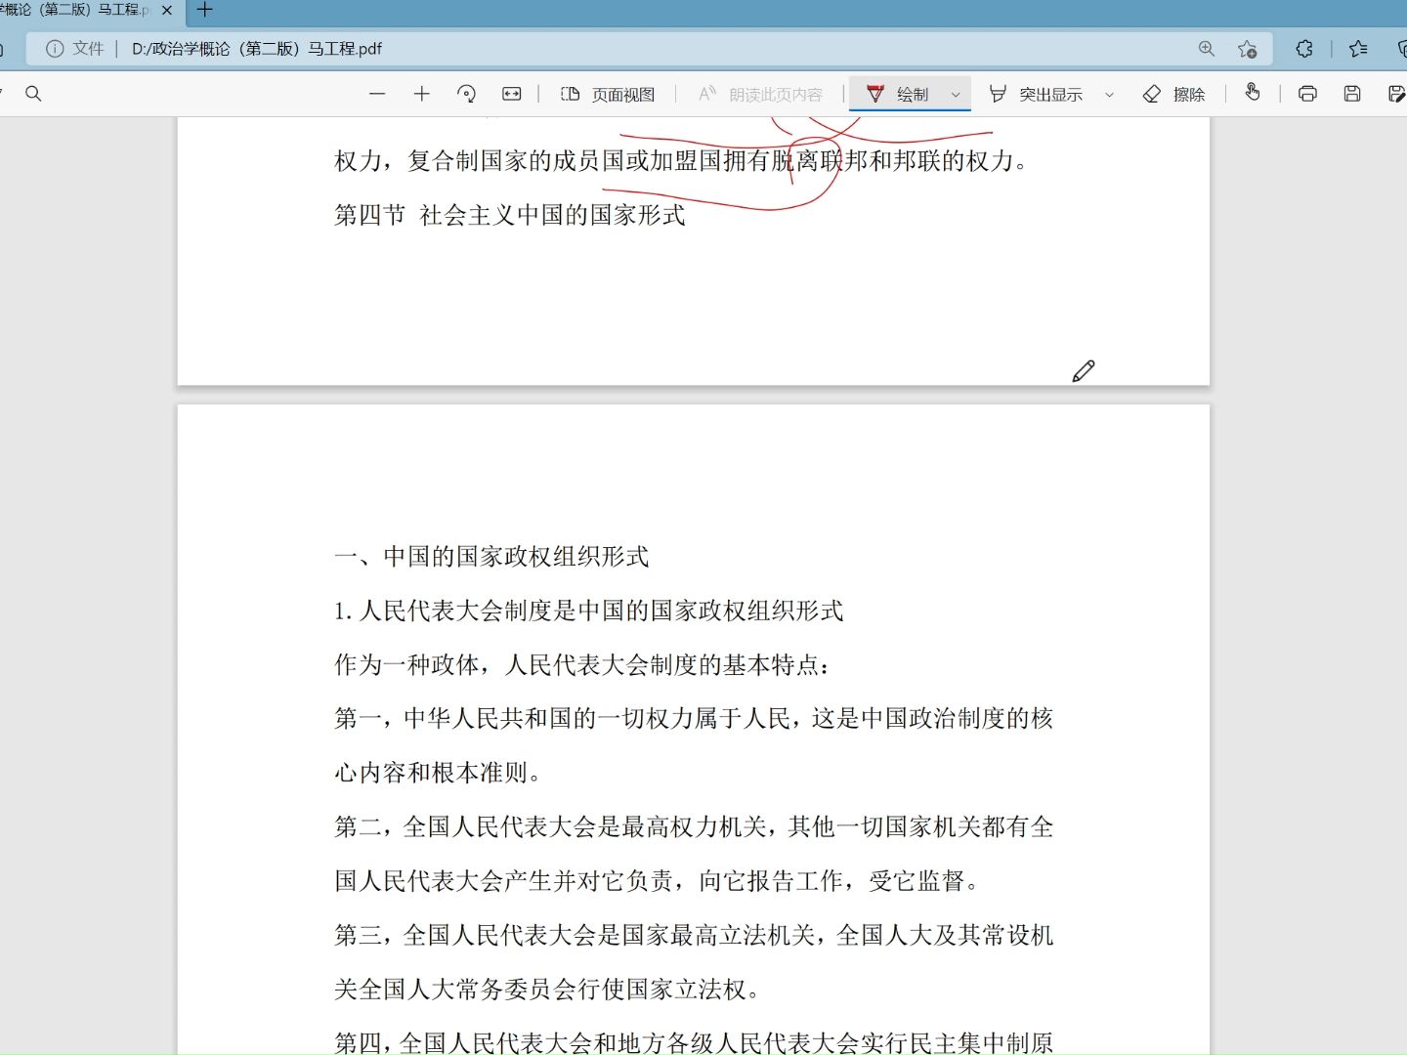Open the Extensions puzzle icon
Viewport: 1407px width, 1055px height.
(1304, 49)
